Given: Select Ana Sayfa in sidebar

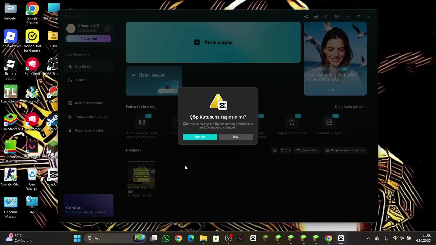Looking at the screenshot, I should point(89,67).
